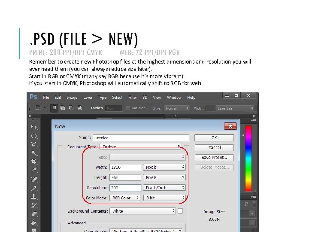This screenshot has width=309, height=232.
Task: Choose Add to Selection mode icon
Action: pyautogui.click(x=63, y=108)
